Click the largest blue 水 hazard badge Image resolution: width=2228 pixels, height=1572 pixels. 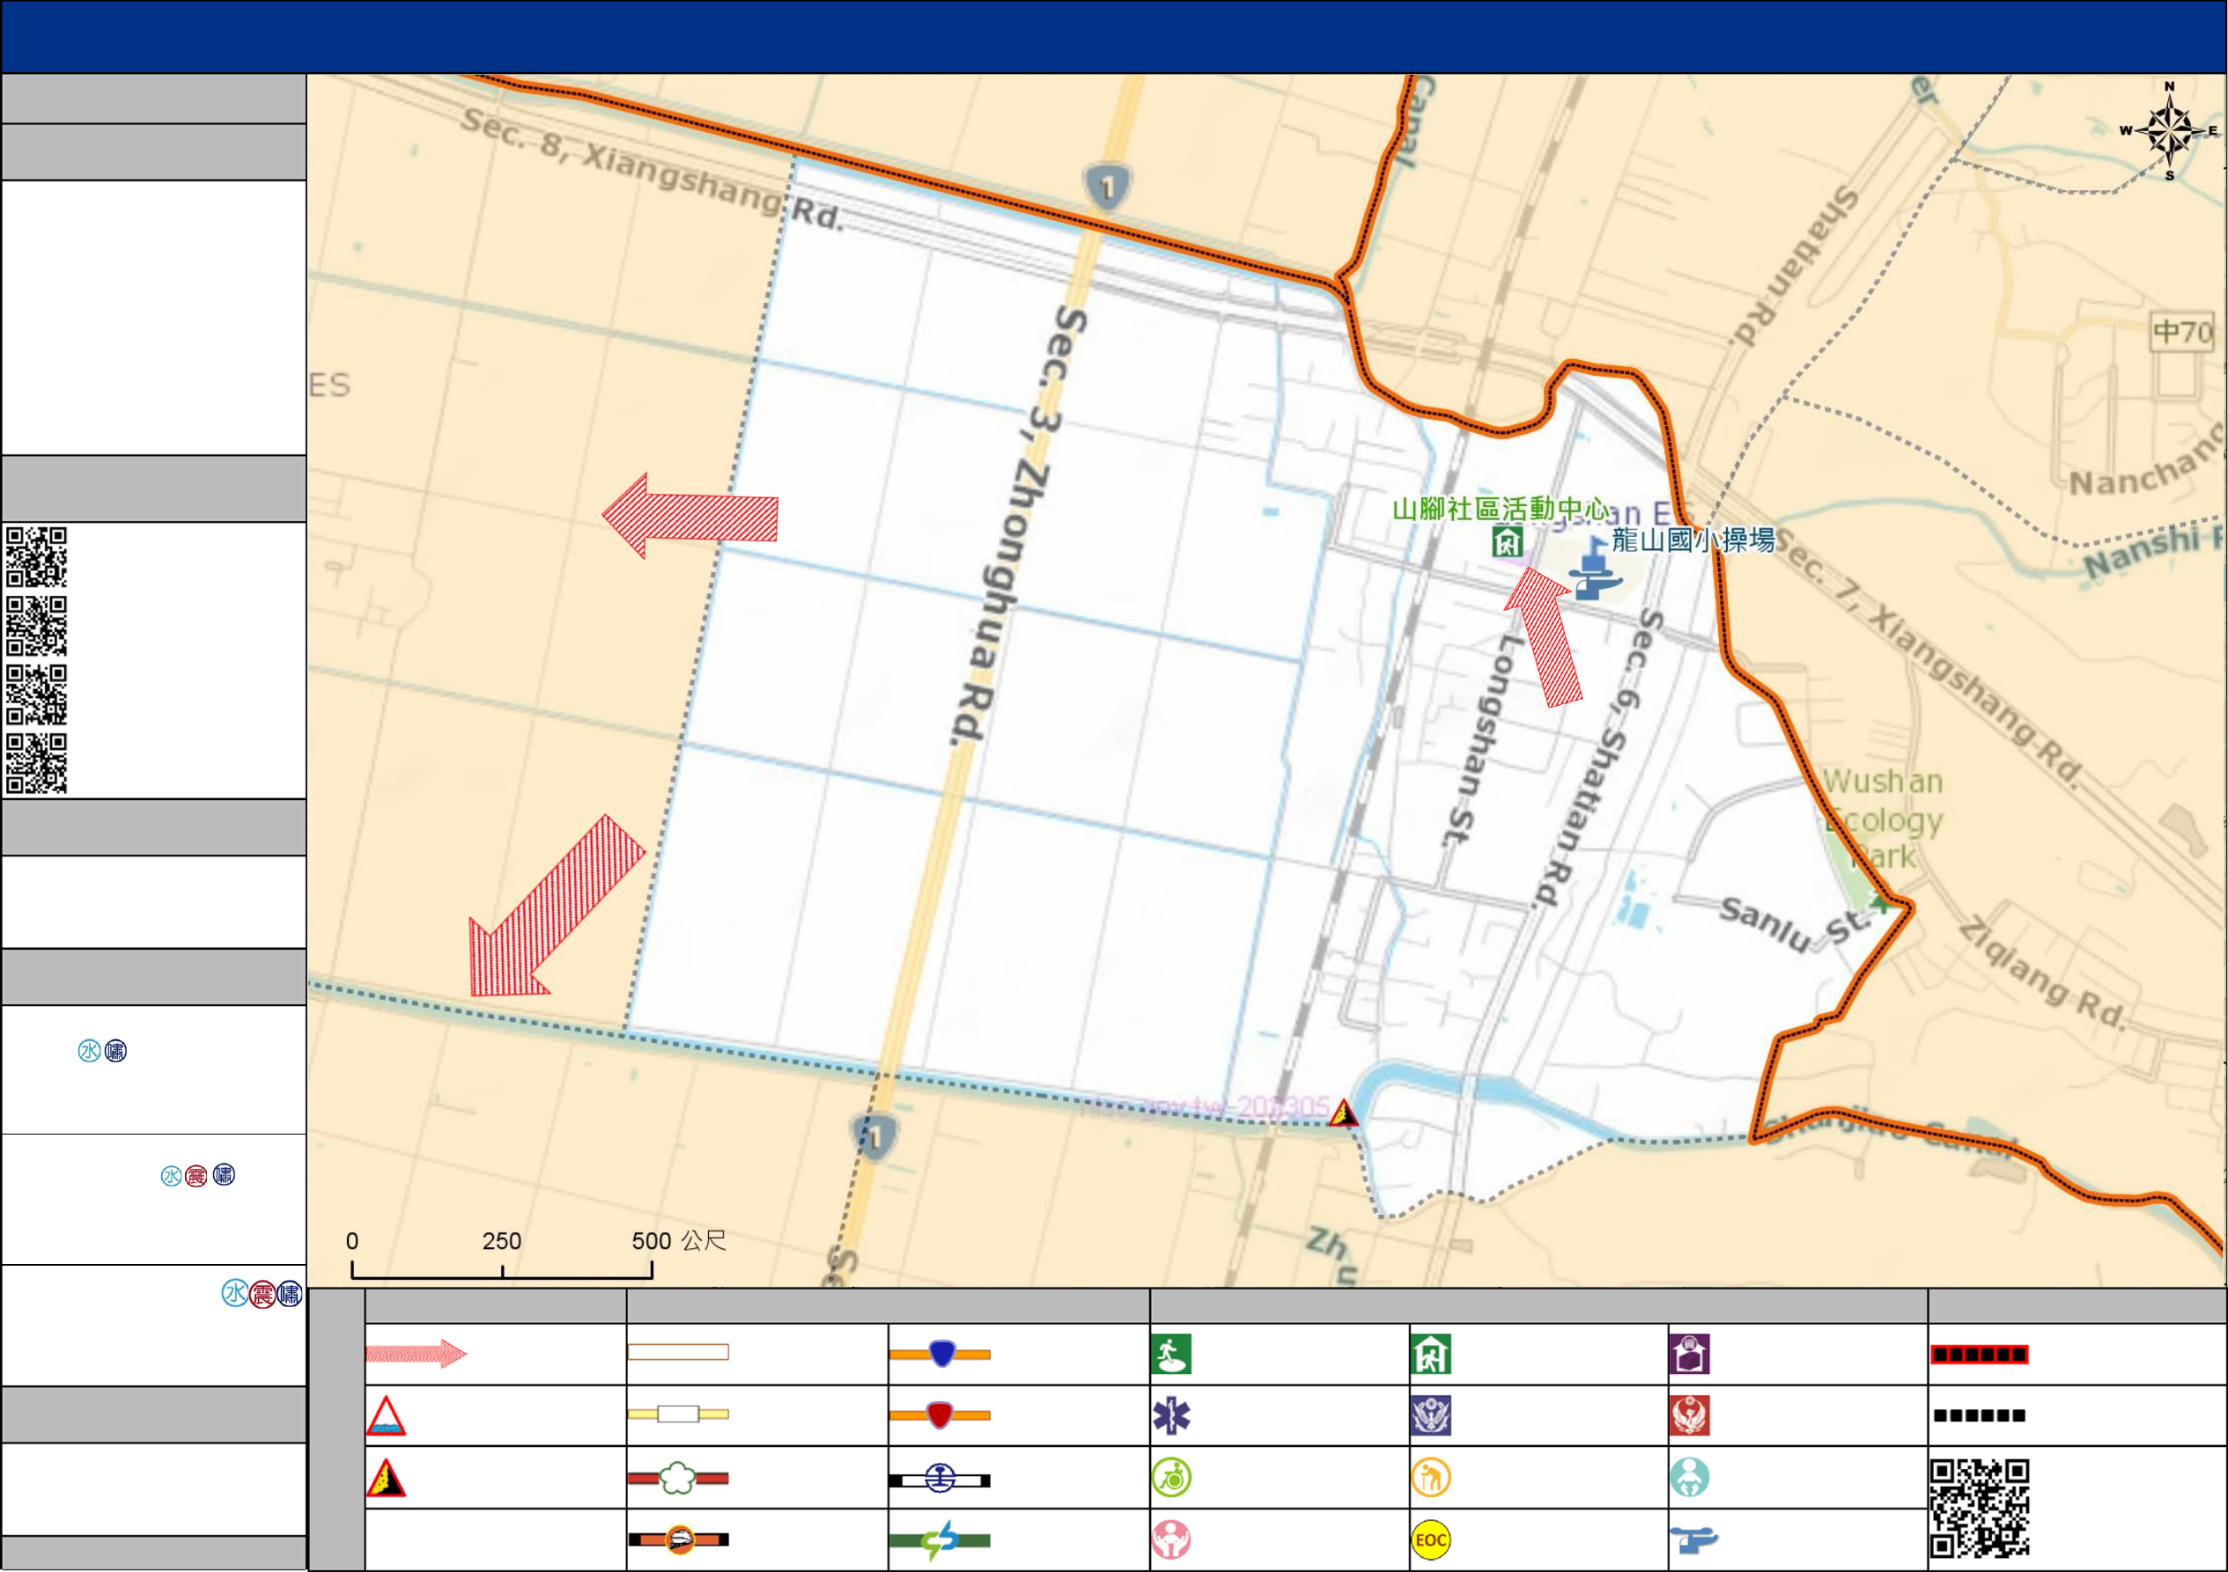click(235, 1294)
